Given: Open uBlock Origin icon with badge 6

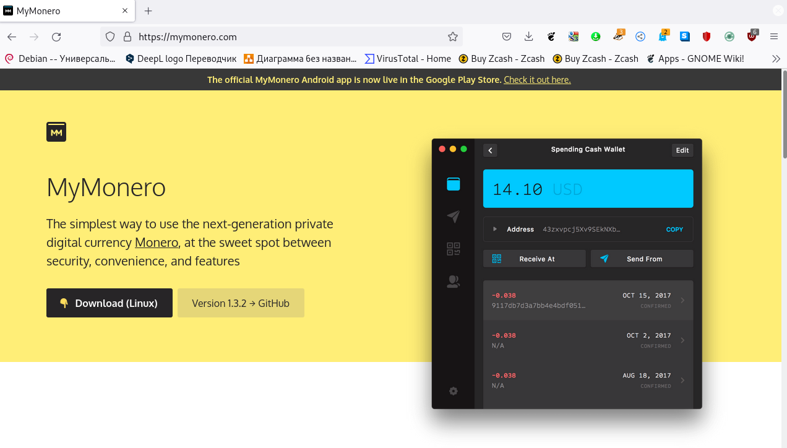Looking at the screenshot, I should 752,36.
